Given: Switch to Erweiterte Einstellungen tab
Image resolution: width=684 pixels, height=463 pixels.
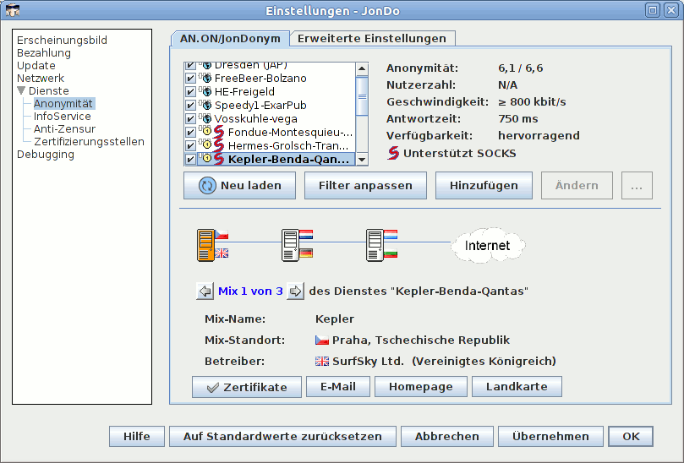Looking at the screenshot, I should (372, 38).
